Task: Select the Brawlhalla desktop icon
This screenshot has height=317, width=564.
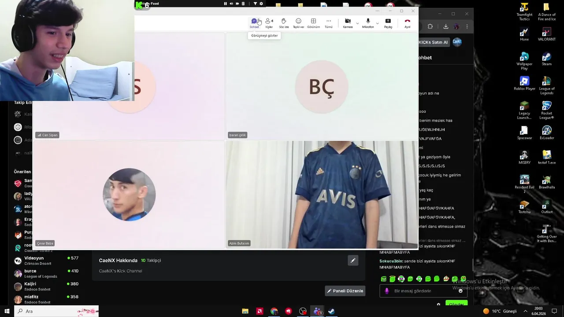Action: pos(547,182)
